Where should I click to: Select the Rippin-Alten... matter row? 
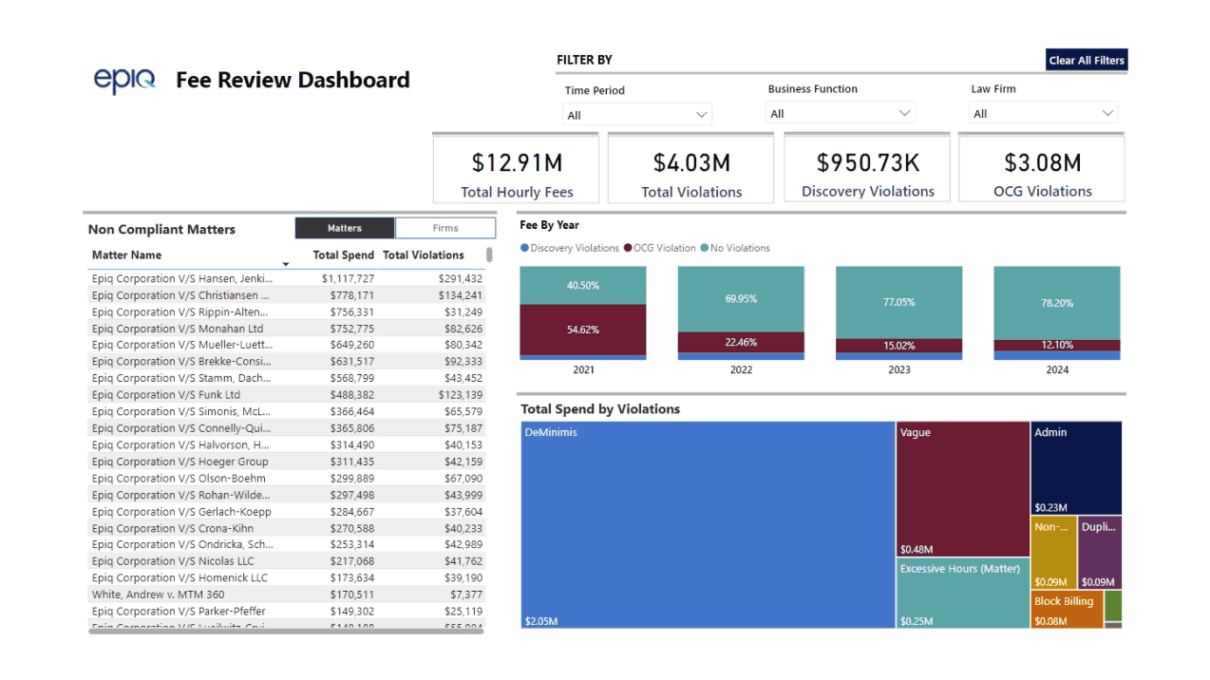(286, 312)
